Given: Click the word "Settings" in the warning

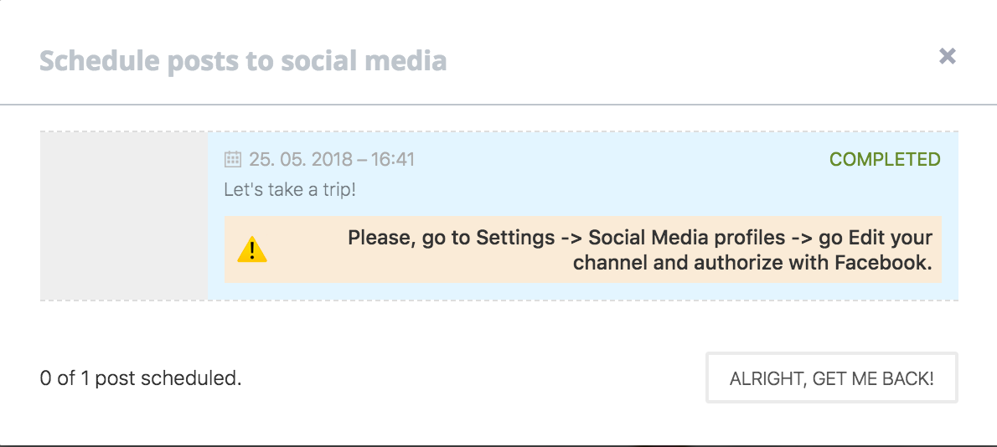Looking at the screenshot, I should (514, 238).
